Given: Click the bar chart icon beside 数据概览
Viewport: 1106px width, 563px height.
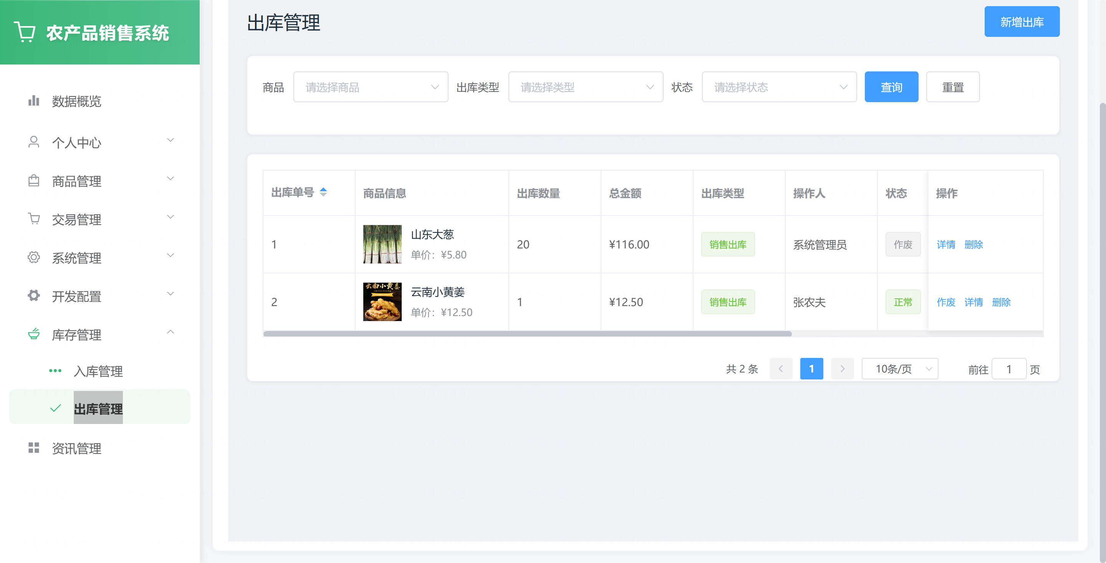Looking at the screenshot, I should [33, 101].
